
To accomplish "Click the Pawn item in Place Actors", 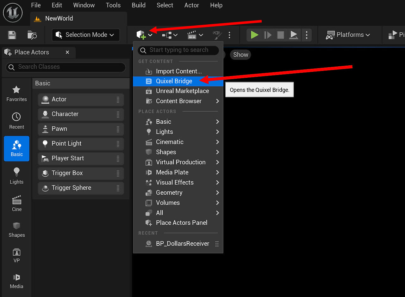I will 81,129.
